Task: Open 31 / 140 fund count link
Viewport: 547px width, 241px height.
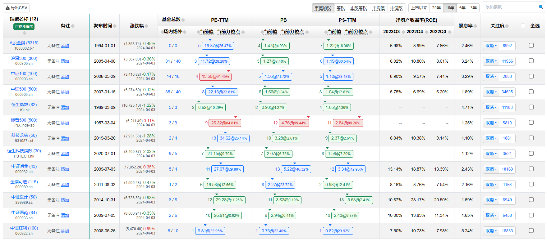Action: 173,61
